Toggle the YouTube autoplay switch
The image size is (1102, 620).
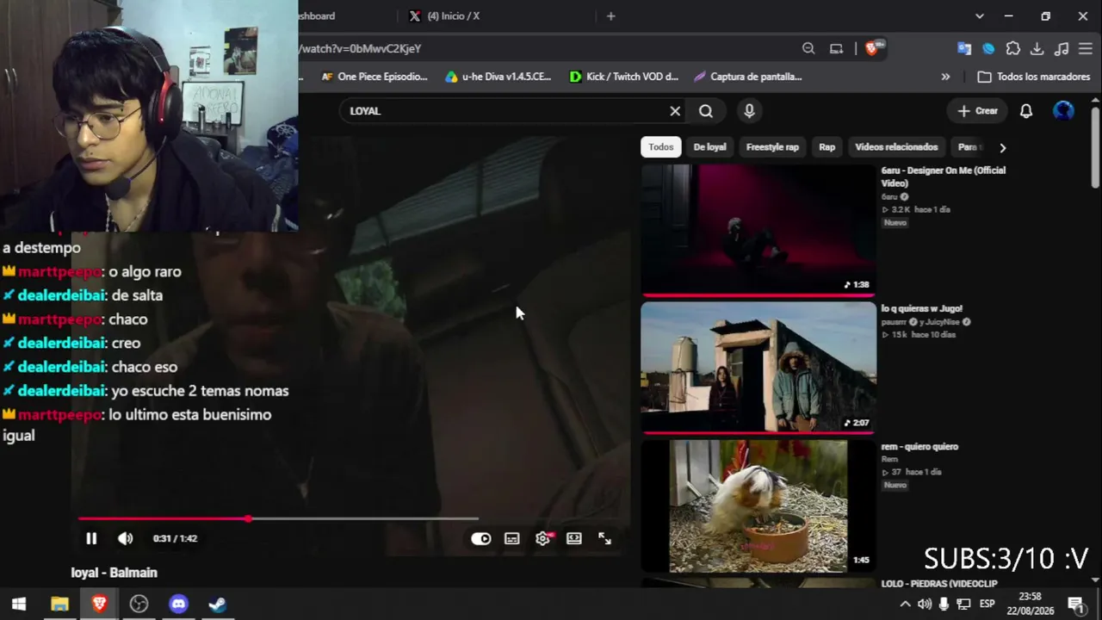pos(480,538)
